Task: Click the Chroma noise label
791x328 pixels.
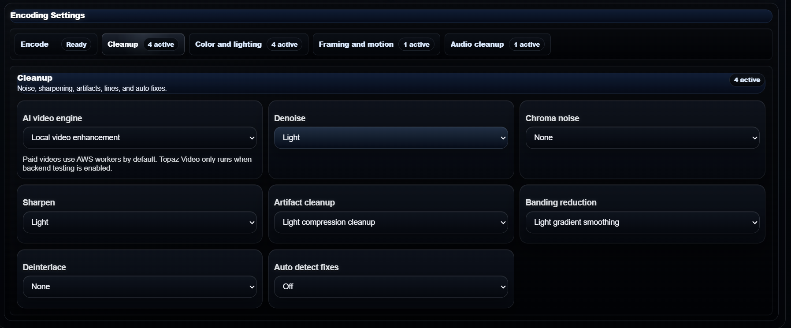Action: coord(552,118)
